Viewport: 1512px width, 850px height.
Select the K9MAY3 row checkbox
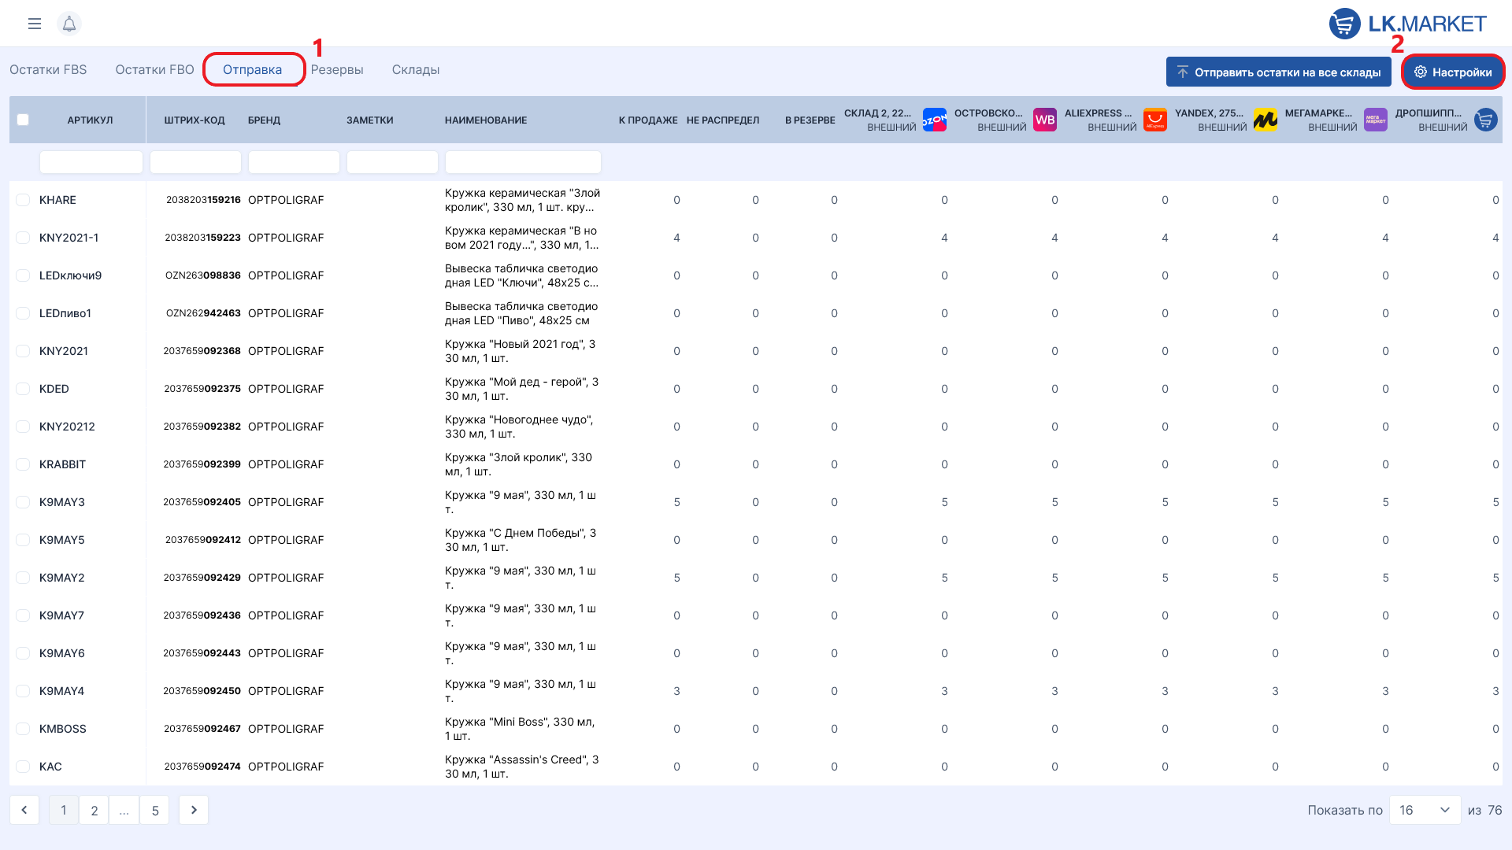(x=23, y=502)
